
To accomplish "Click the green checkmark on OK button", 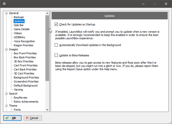I will coord(7,118).
